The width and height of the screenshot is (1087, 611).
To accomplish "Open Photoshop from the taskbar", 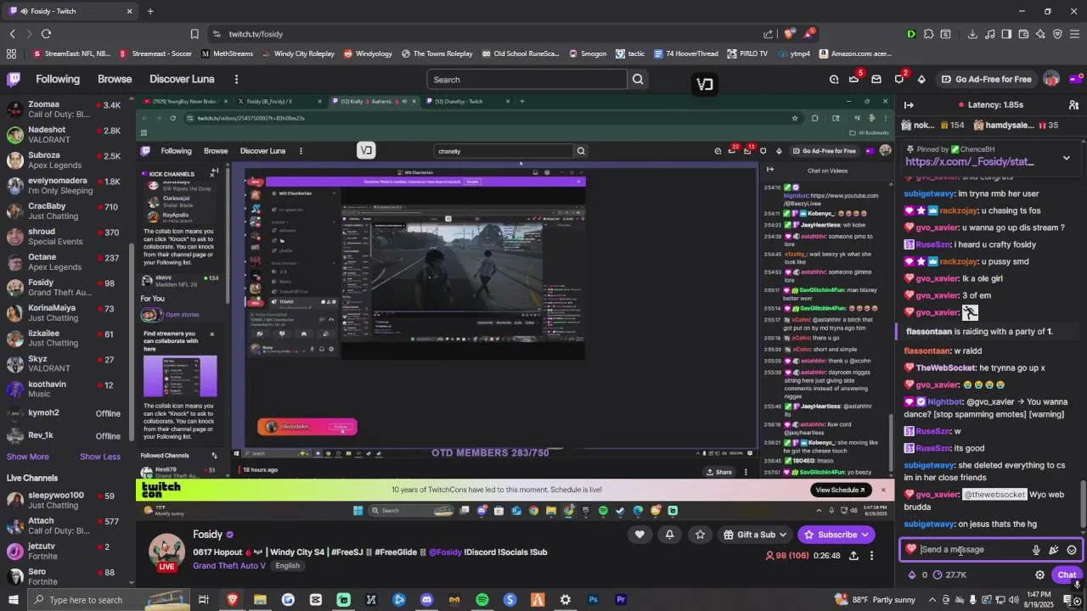I will 593,600.
